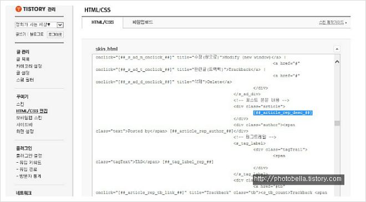Click the 플러그인 section heading
This screenshot has height=202, width=366.
24,148
